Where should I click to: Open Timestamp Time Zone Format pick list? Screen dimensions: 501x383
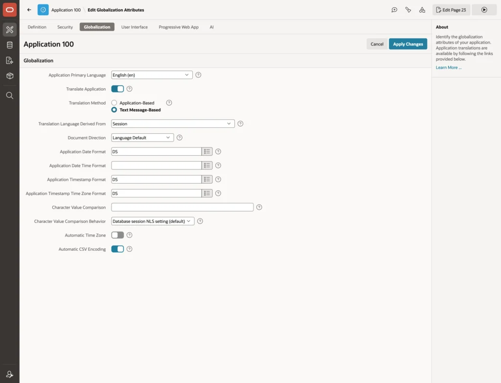pos(207,193)
